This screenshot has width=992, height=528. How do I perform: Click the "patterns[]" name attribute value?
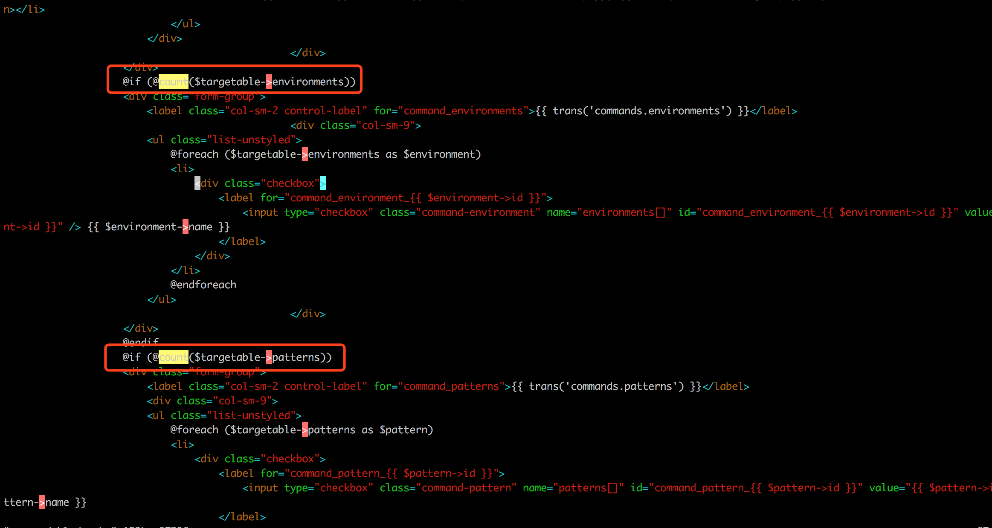pos(588,487)
